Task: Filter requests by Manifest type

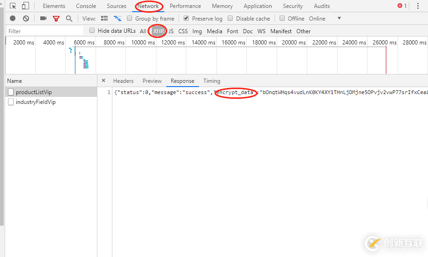Action: [x=281, y=31]
